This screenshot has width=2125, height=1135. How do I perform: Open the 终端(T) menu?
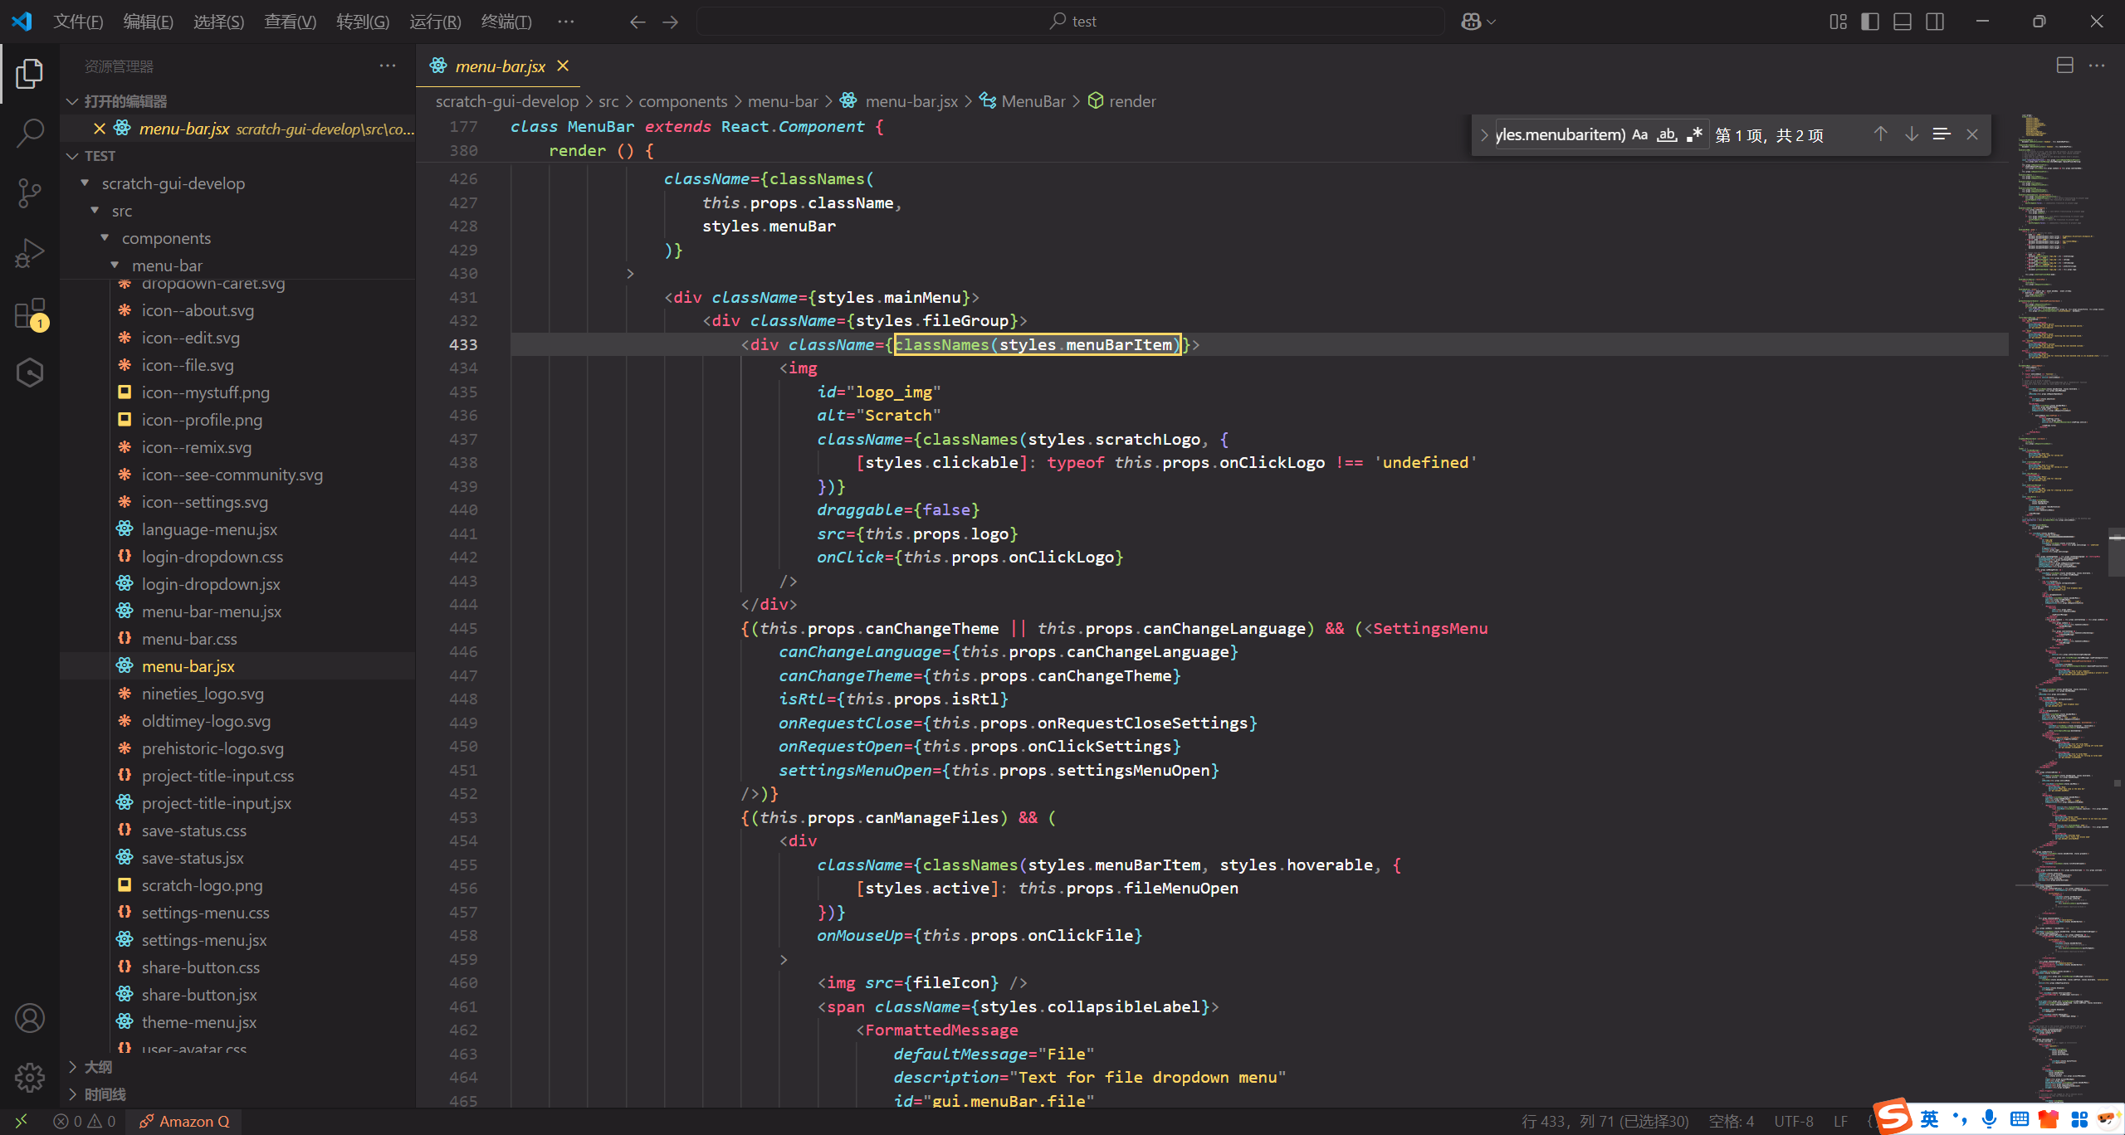point(506,22)
